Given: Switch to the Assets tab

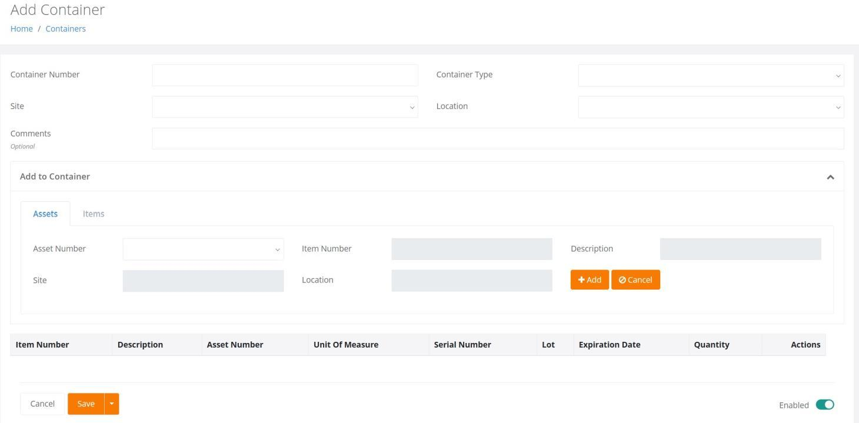Looking at the screenshot, I should 45,214.
